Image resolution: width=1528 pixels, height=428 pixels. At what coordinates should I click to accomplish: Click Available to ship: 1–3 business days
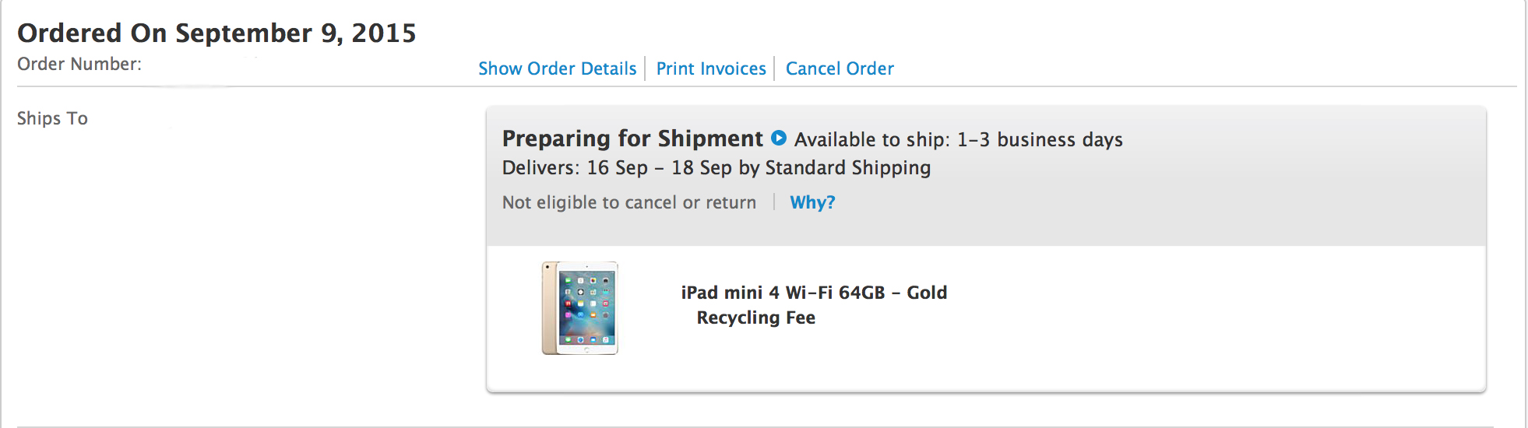pos(958,139)
